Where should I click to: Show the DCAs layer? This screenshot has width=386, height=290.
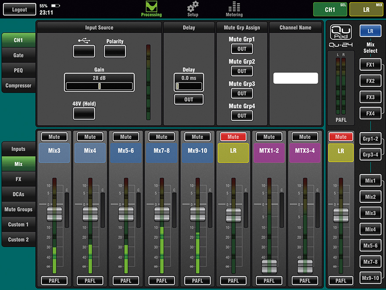[18, 194]
